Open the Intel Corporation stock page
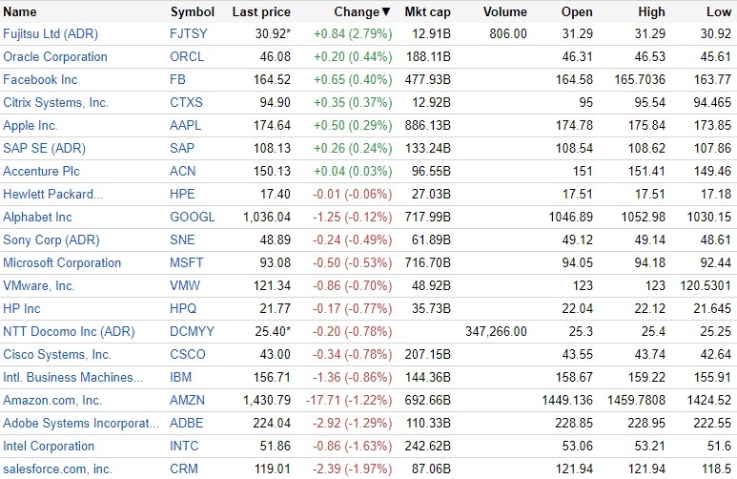737x479 pixels. (49, 446)
